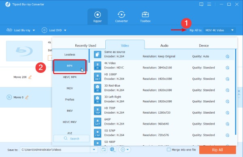Click the HD 1080P preset icon
This screenshot has width=243, height=157.
[x=98, y=77]
